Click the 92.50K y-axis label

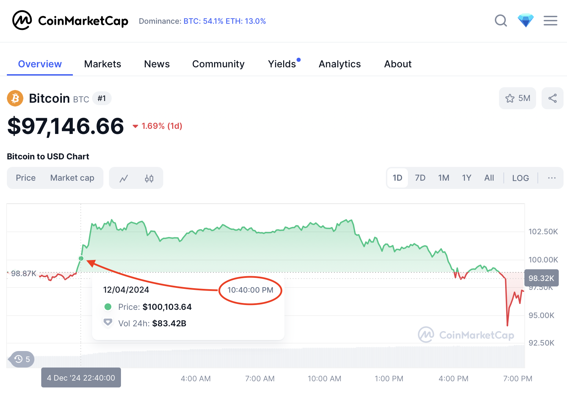pyautogui.click(x=542, y=343)
